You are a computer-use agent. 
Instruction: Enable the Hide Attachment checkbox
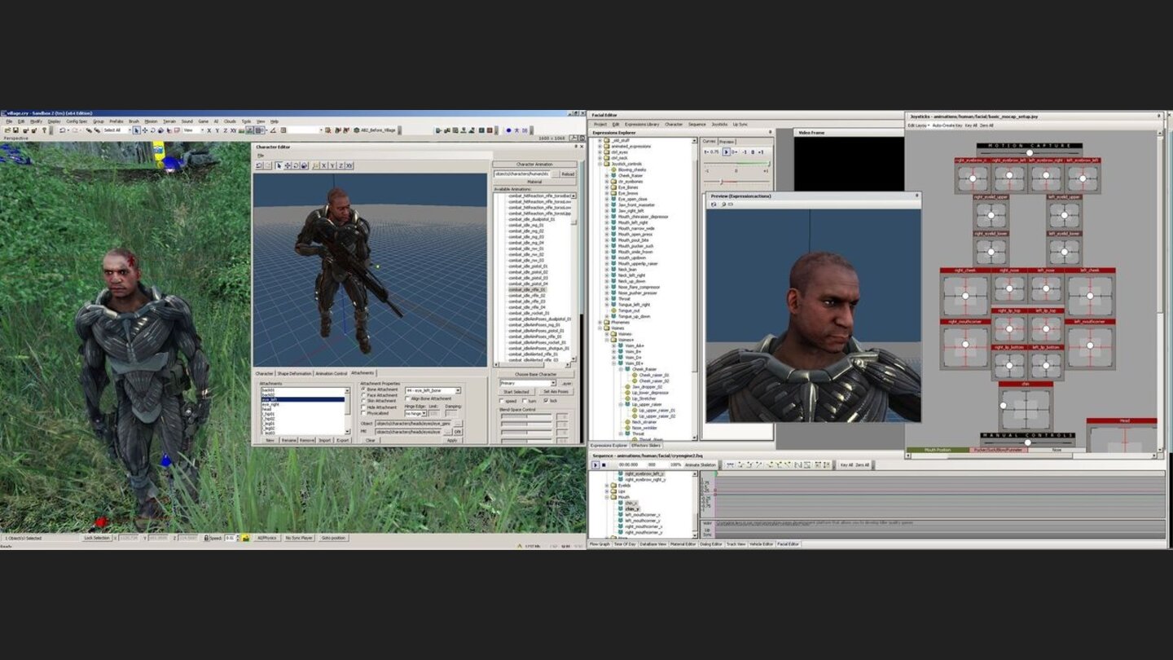pos(363,407)
